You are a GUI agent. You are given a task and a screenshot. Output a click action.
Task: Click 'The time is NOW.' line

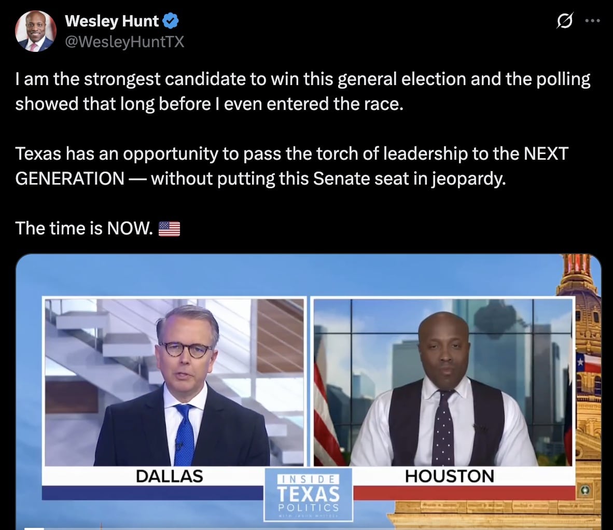click(83, 229)
